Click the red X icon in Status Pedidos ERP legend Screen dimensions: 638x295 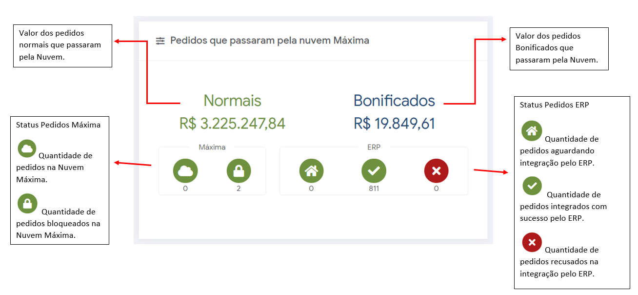[x=532, y=242]
